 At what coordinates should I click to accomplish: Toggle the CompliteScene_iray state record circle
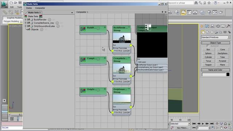(x=57, y=23)
